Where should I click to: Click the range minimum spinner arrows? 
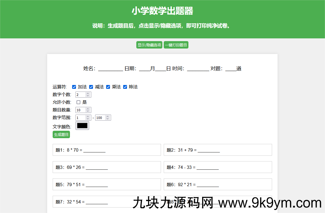88,118
